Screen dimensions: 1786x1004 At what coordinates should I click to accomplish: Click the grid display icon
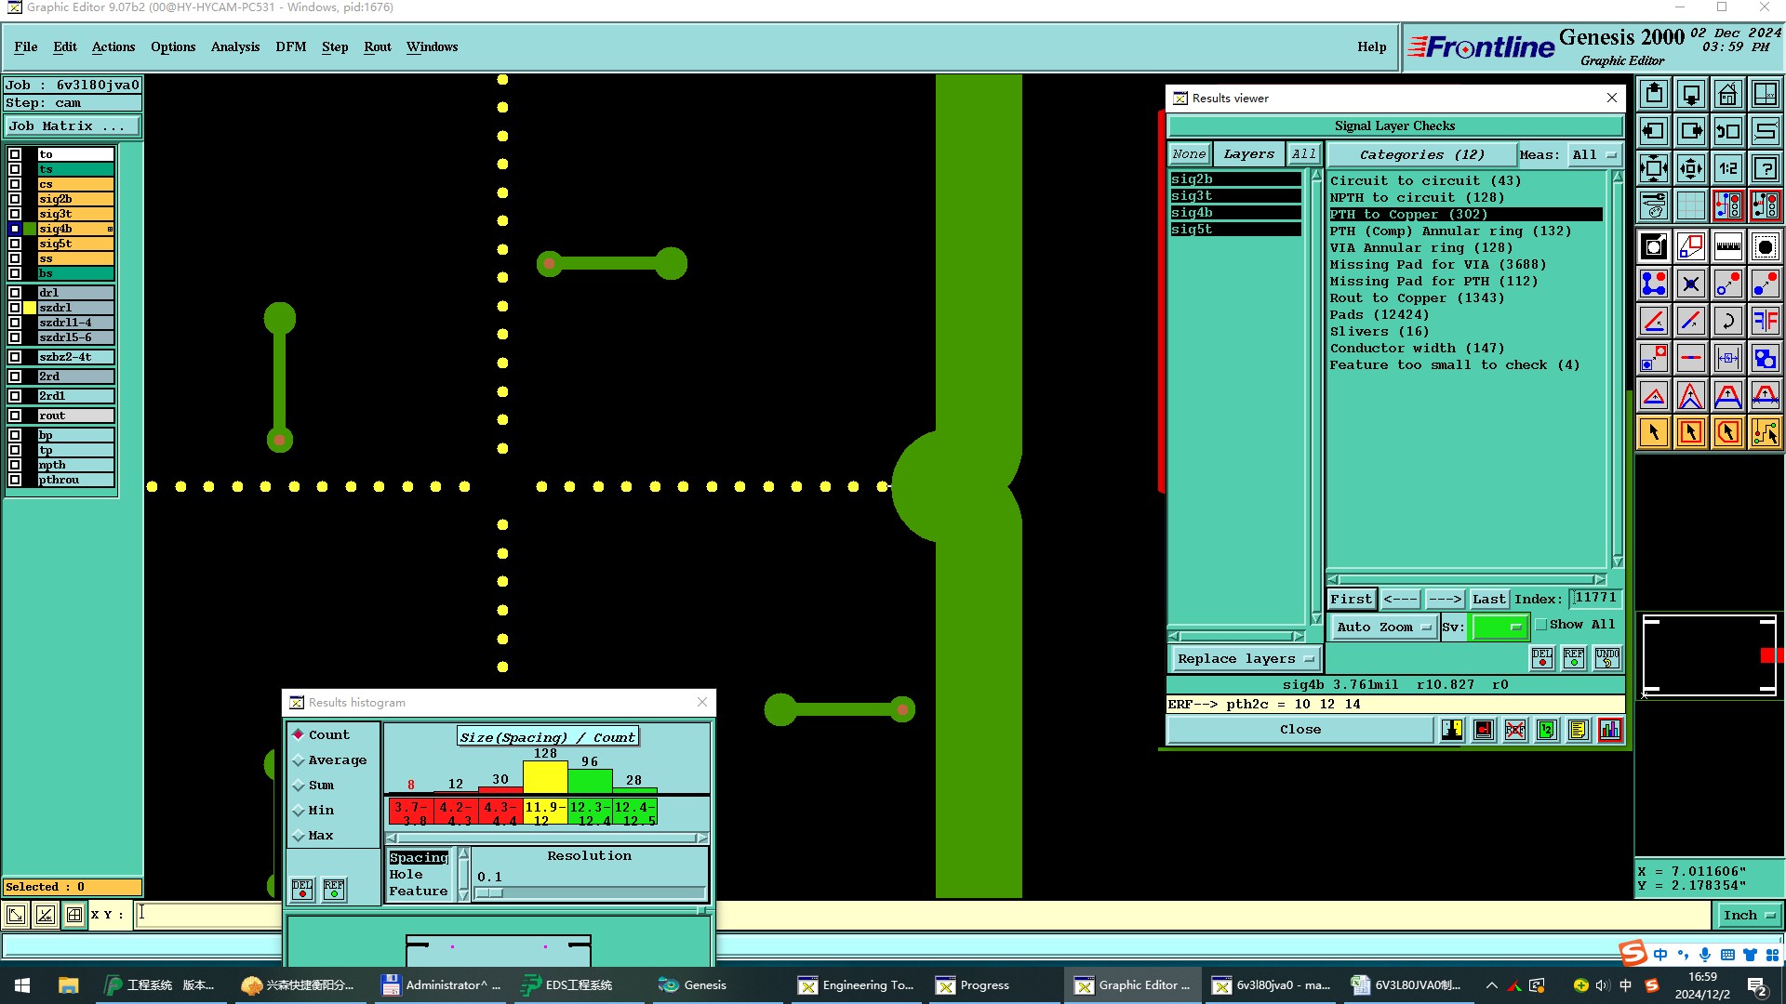[x=1690, y=205]
